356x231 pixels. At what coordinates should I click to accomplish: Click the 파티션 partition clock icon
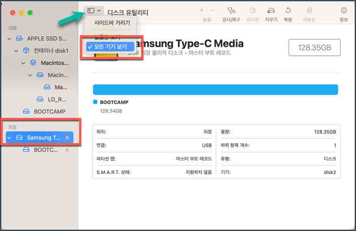pyautogui.click(x=253, y=10)
